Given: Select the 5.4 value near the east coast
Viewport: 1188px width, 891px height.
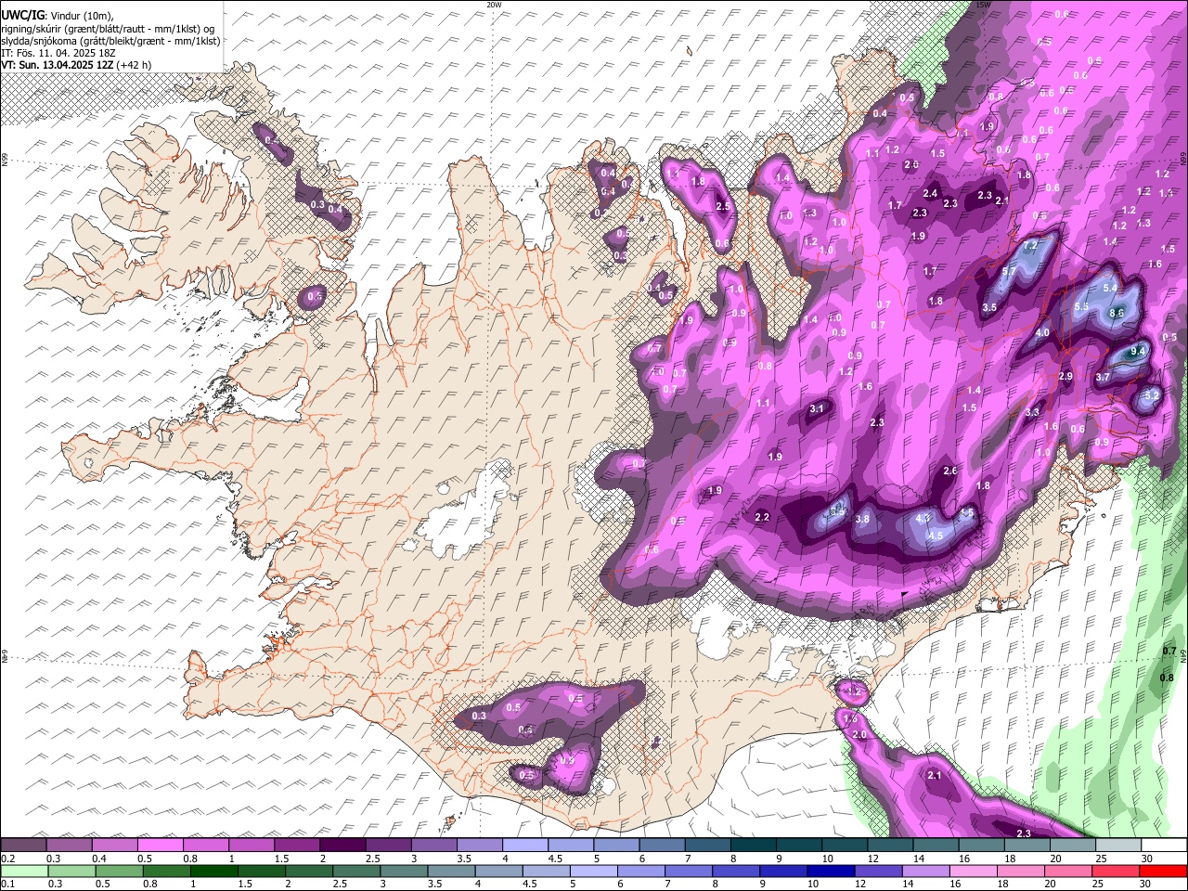Looking at the screenshot, I should 1110,289.
